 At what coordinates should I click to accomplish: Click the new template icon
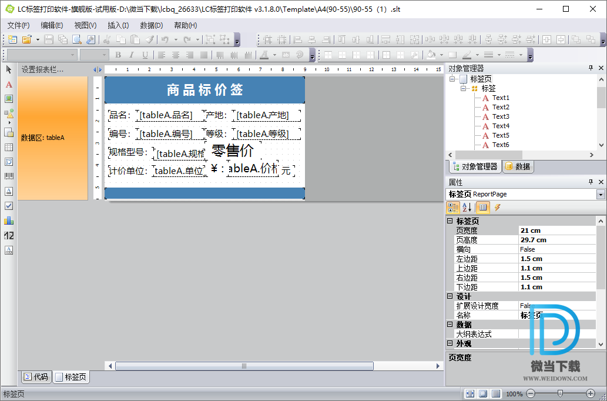[x=12, y=39]
